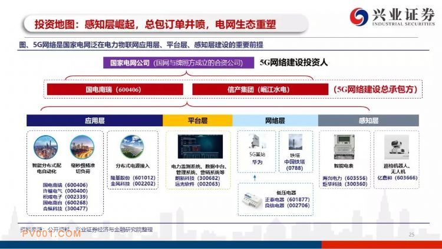Click 远光软件 (002063) stock entry
The width and height of the screenshot is (442, 249).
tap(197, 184)
